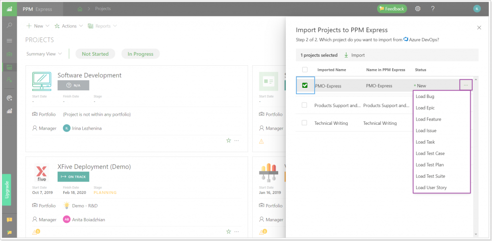Check the Products Support project checkbox
The height and width of the screenshot is (241, 492).
(304, 105)
